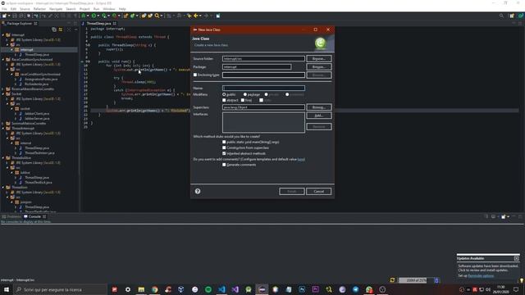Viewport: 525px width, 295px height.
Task: Uncheck Inherited abstract methods option
Action: pyautogui.click(x=224, y=153)
